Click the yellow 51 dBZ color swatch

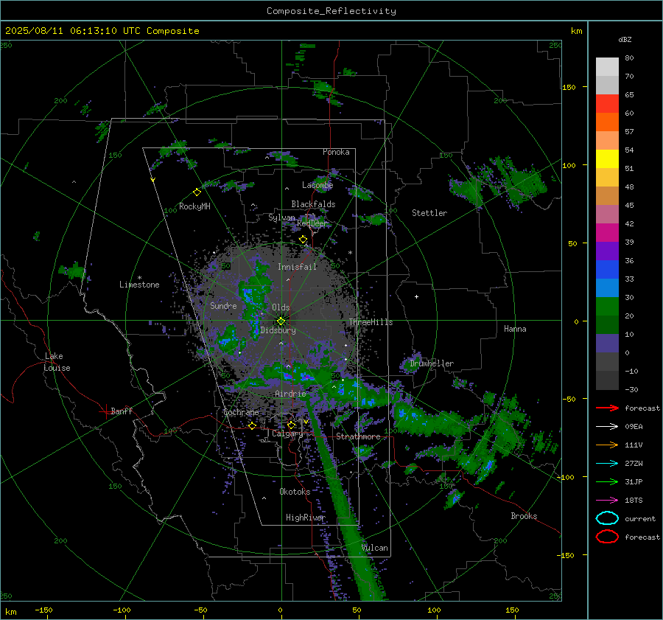[x=607, y=159]
